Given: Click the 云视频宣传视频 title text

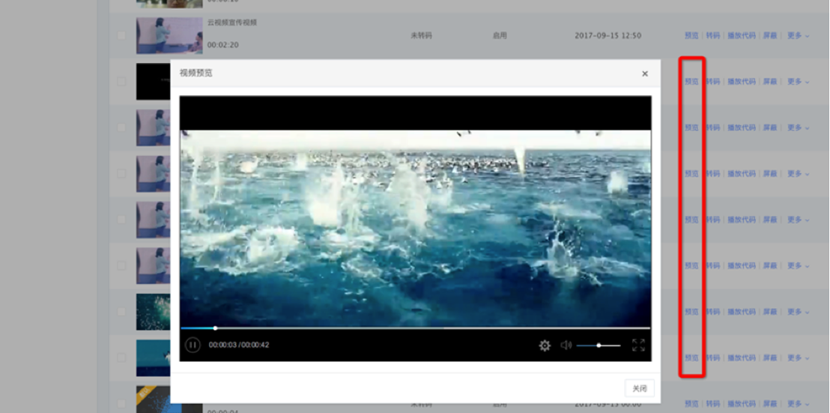Looking at the screenshot, I should pyautogui.click(x=232, y=22).
